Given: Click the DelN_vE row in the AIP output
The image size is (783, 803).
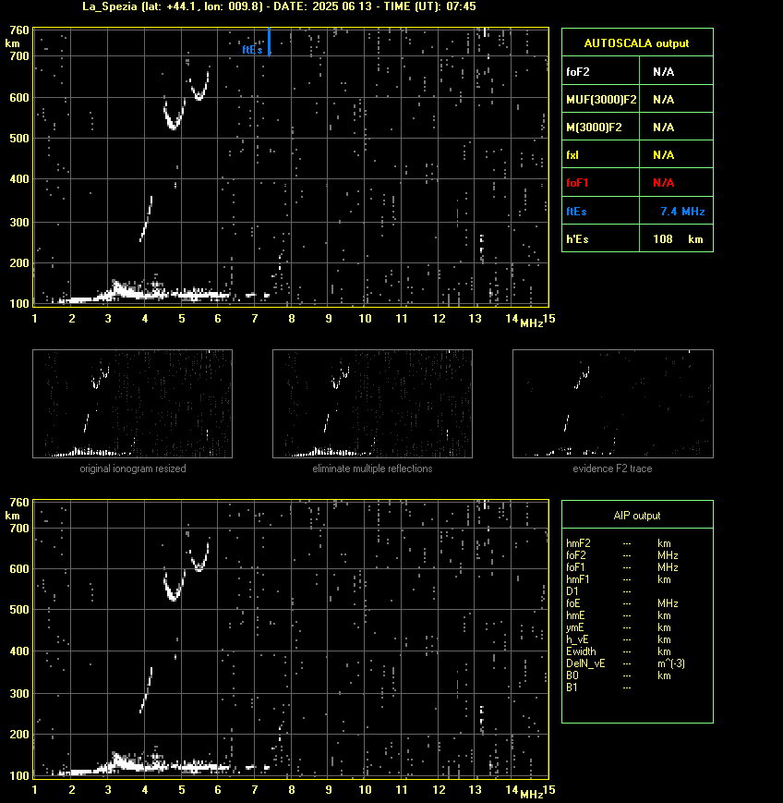Looking at the screenshot, I should 625,663.
